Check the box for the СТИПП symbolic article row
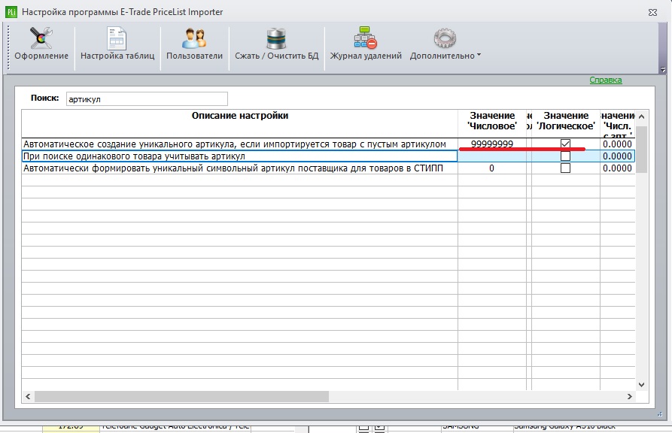The width and height of the screenshot is (672, 433). click(565, 168)
